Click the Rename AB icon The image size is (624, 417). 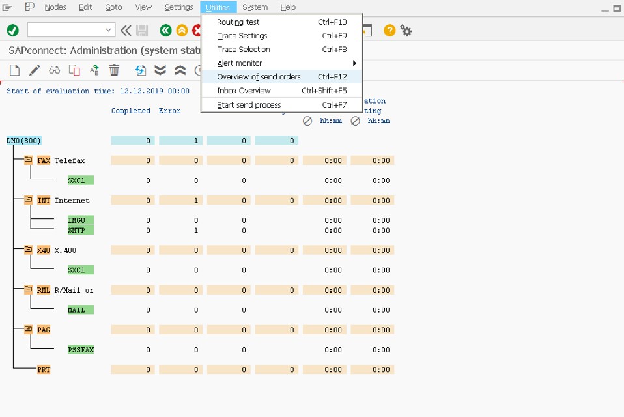click(x=94, y=70)
